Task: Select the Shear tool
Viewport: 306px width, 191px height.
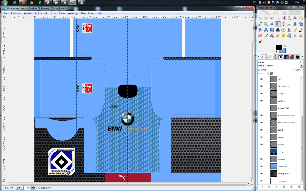Action: (x=260, y=30)
